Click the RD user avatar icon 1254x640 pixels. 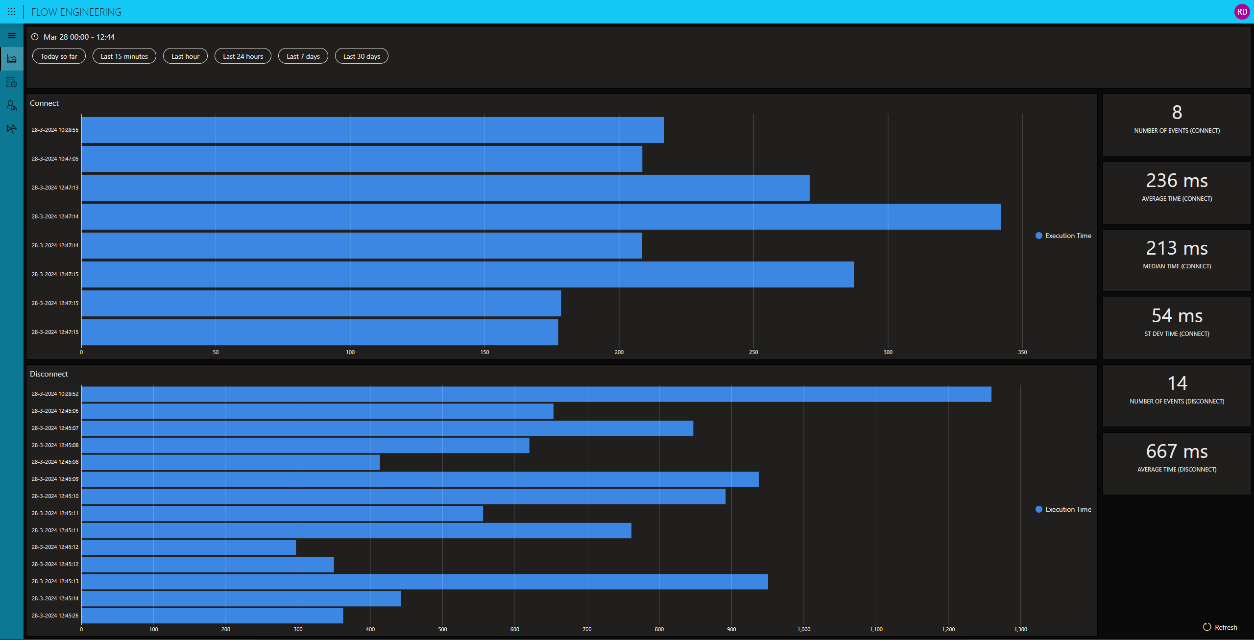1242,11
